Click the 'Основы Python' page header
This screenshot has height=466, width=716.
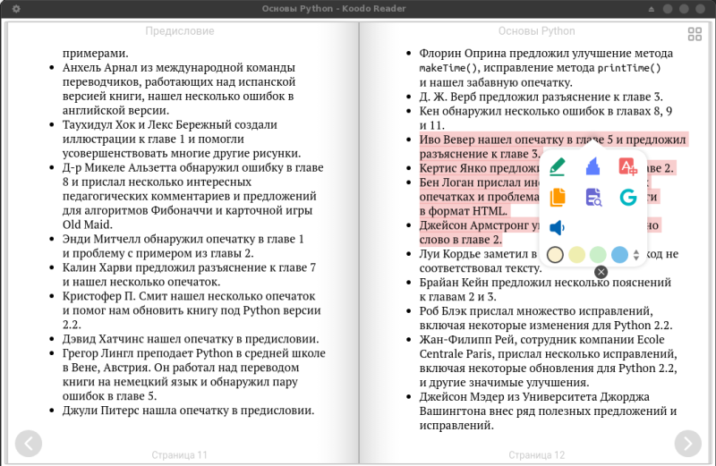(x=536, y=31)
